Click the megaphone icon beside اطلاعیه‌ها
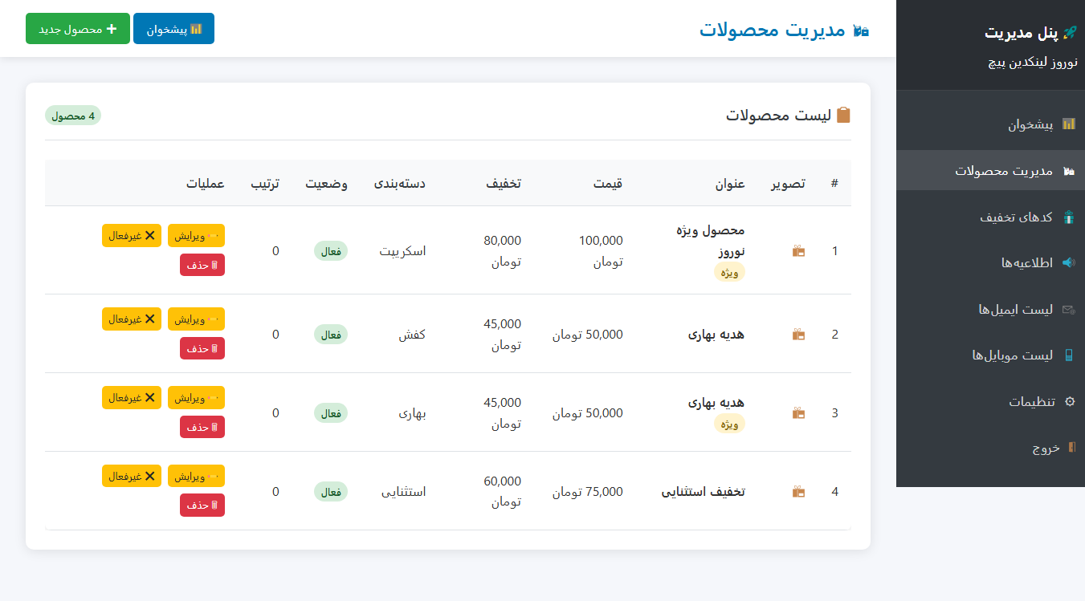Screen dimensions: 1085x601 (x=1071, y=263)
